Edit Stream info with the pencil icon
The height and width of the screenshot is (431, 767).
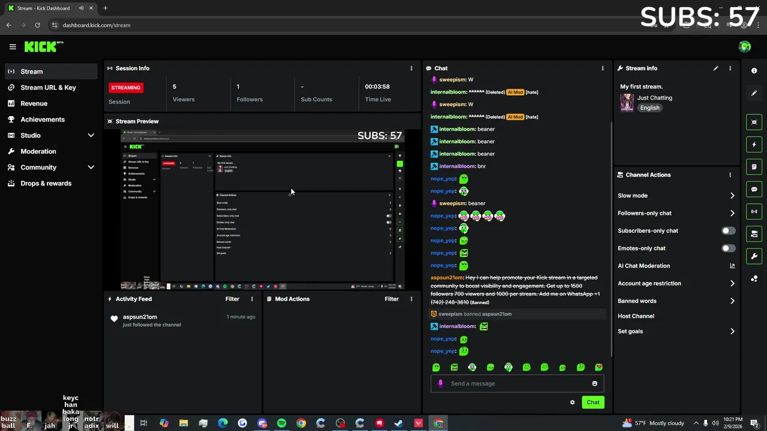[715, 68]
